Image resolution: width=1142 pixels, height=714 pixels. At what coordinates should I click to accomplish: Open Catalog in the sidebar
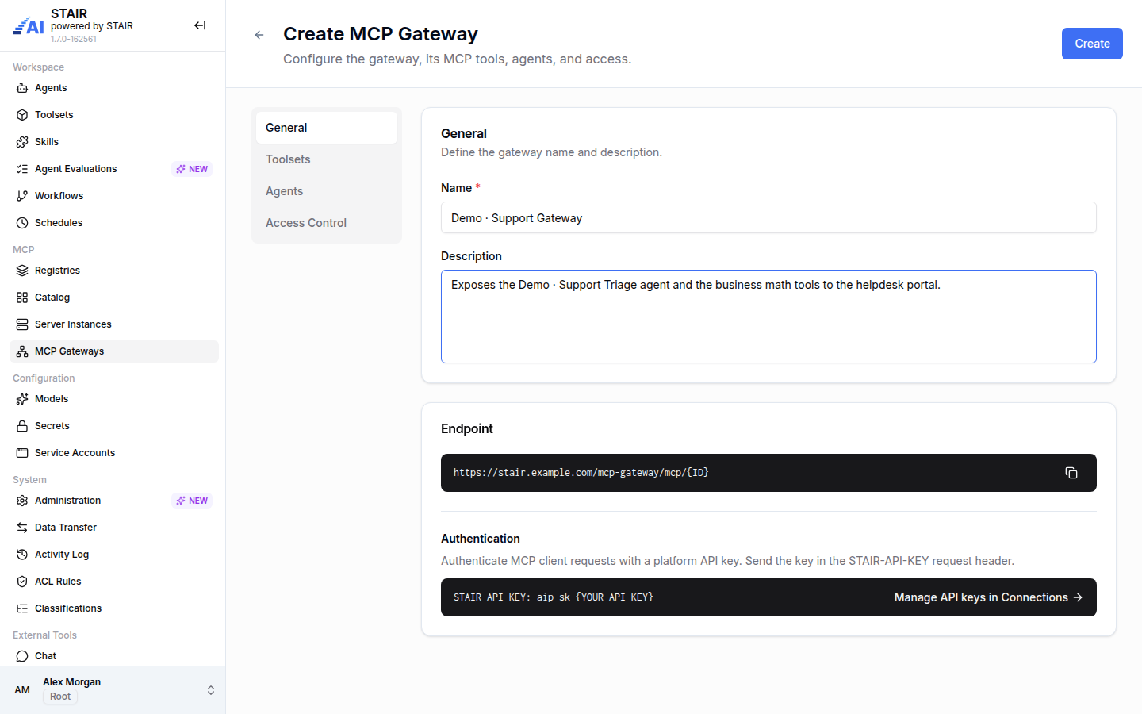pos(114,297)
